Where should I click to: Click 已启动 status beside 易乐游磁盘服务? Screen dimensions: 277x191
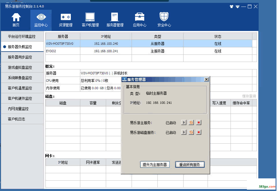coord(171,132)
